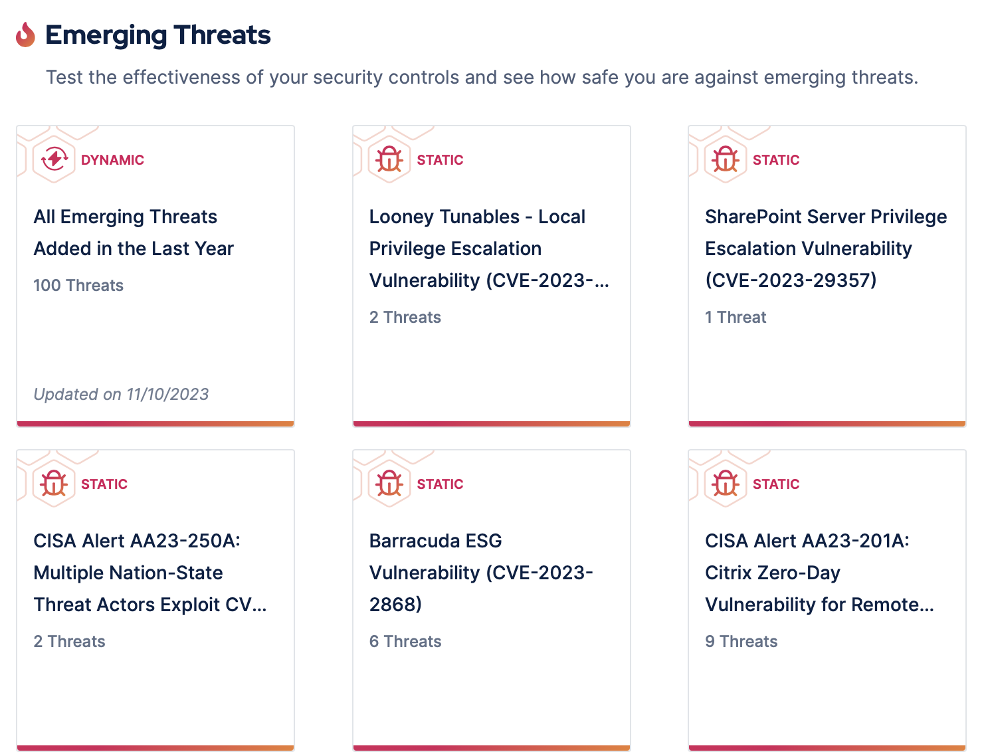
Task: Click the Emerging Threats heading
Action: click(158, 35)
